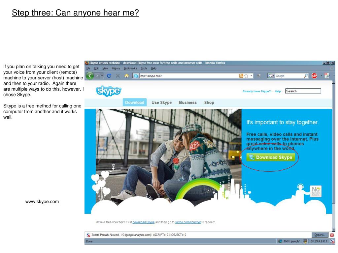
Task: Click the Stop loading X icon
Action: coord(118,76)
